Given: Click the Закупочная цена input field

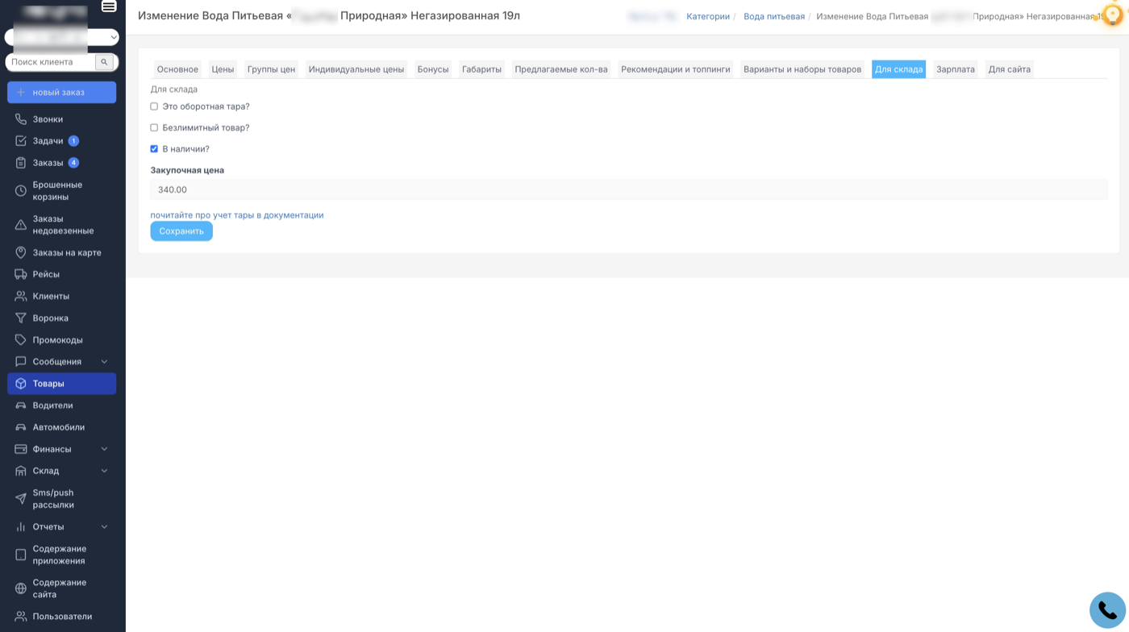Looking at the screenshot, I should coord(628,189).
